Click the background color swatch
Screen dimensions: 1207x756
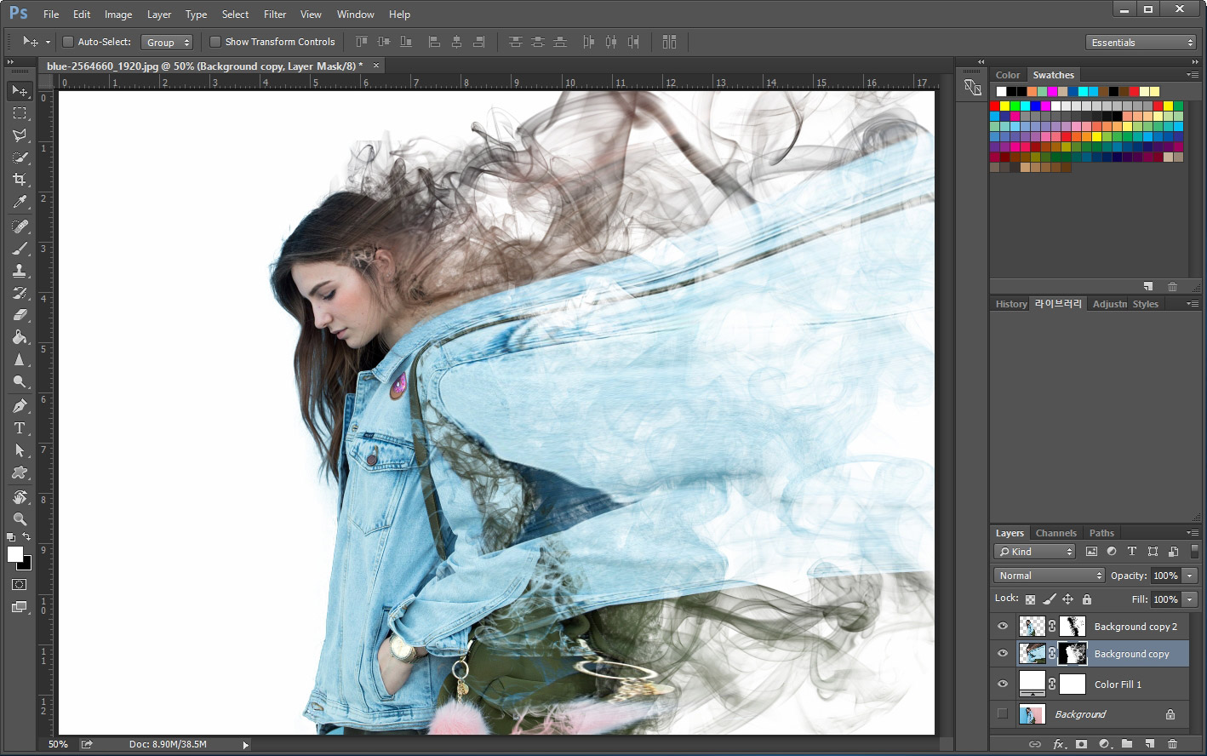tap(26, 565)
